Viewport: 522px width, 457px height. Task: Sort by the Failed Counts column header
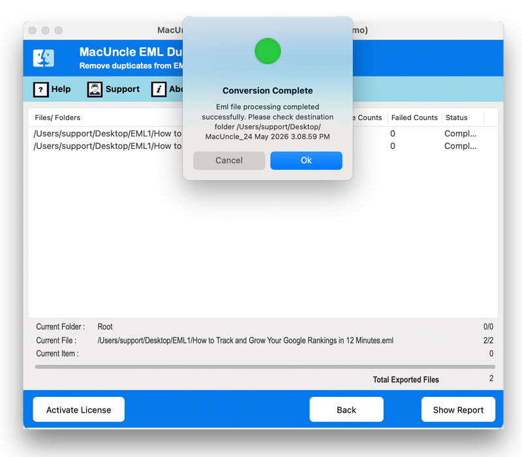click(x=414, y=118)
